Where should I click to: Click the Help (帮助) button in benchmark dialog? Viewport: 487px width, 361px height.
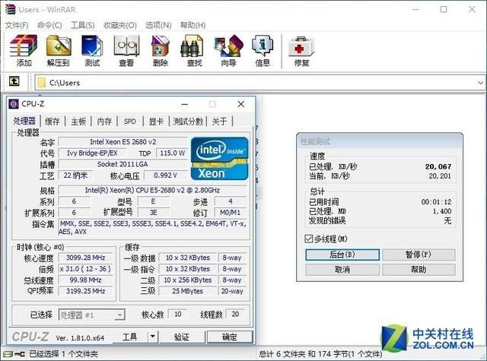click(419, 270)
